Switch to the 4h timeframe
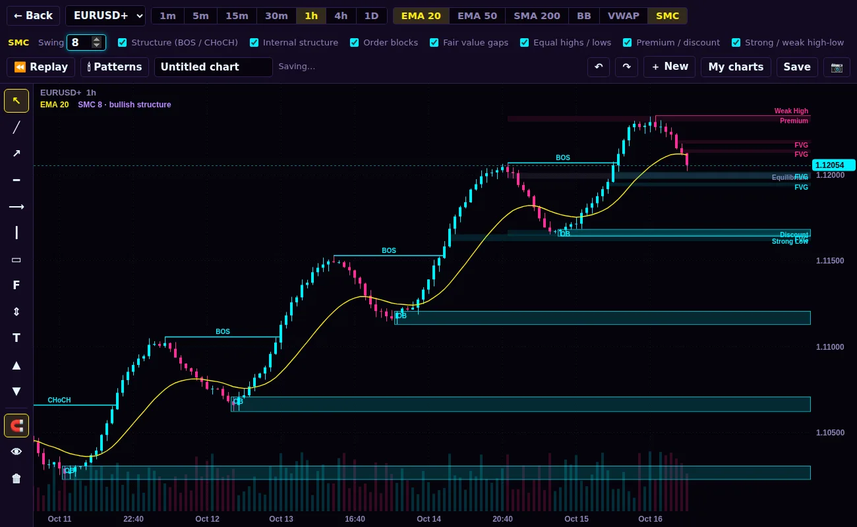This screenshot has height=527, width=857. (x=341, y=16)
